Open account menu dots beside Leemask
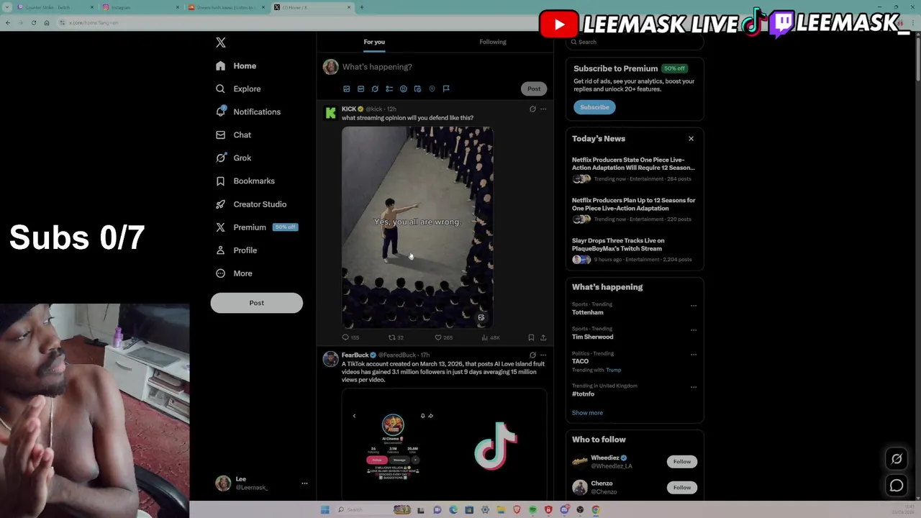Screen dimensions: 921x518 coord(304,483)
